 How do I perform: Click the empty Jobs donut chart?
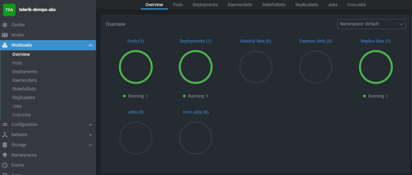pos(135,138)
